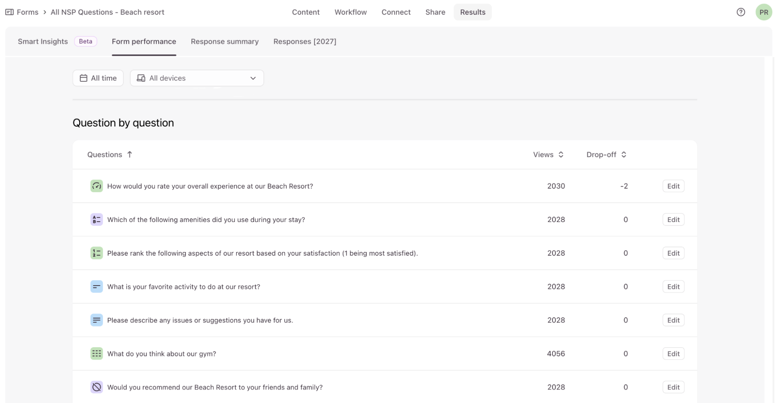Click 'Would you recommend our Beach Resort' text
Image resolution: width=775 pixels, height=403 pixels.
coord(215,387)
